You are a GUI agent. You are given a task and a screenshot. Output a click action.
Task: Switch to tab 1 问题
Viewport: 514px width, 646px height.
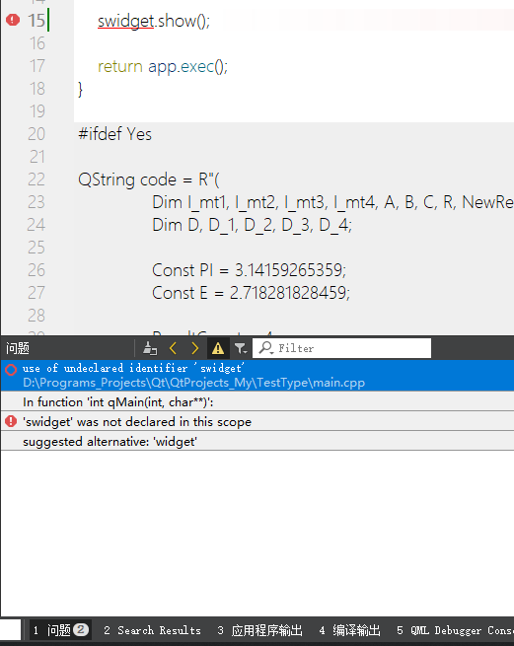[x=60, y=630]
